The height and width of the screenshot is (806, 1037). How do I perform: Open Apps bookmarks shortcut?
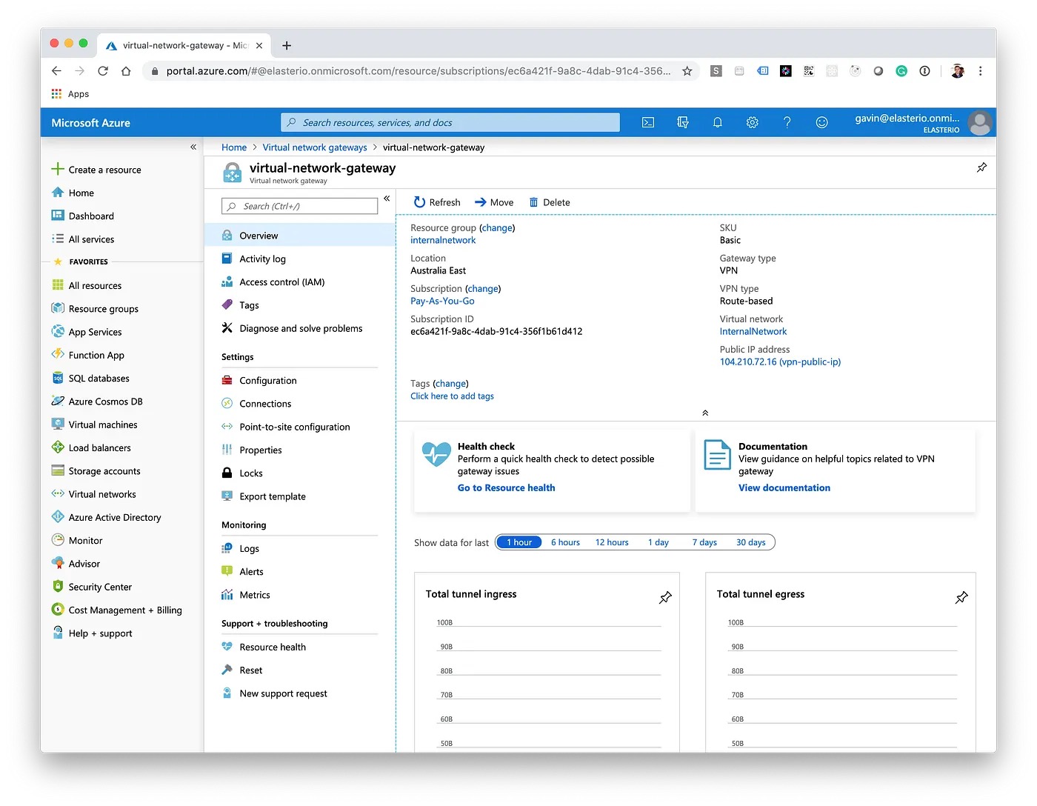point(70,94)
